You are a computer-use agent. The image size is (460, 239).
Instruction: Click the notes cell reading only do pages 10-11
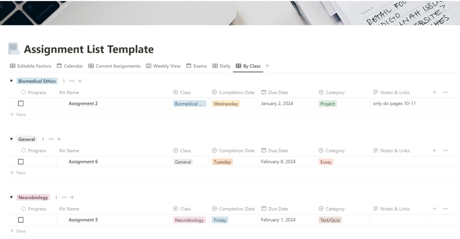tap(394, 104)
